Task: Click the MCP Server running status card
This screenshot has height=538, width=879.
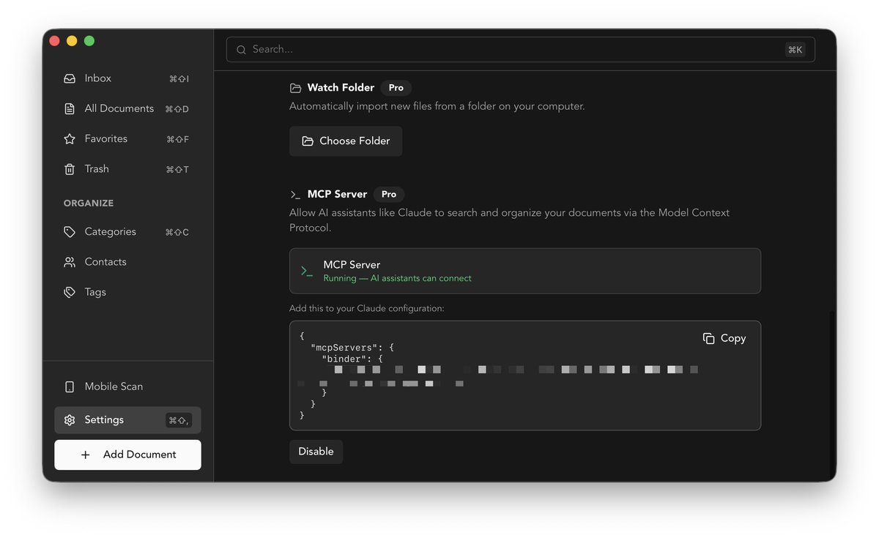Action: tap(525, 271)
